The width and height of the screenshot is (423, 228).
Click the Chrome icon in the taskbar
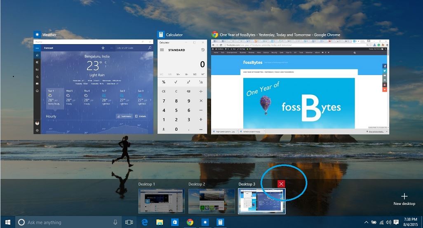pos(190,222)
